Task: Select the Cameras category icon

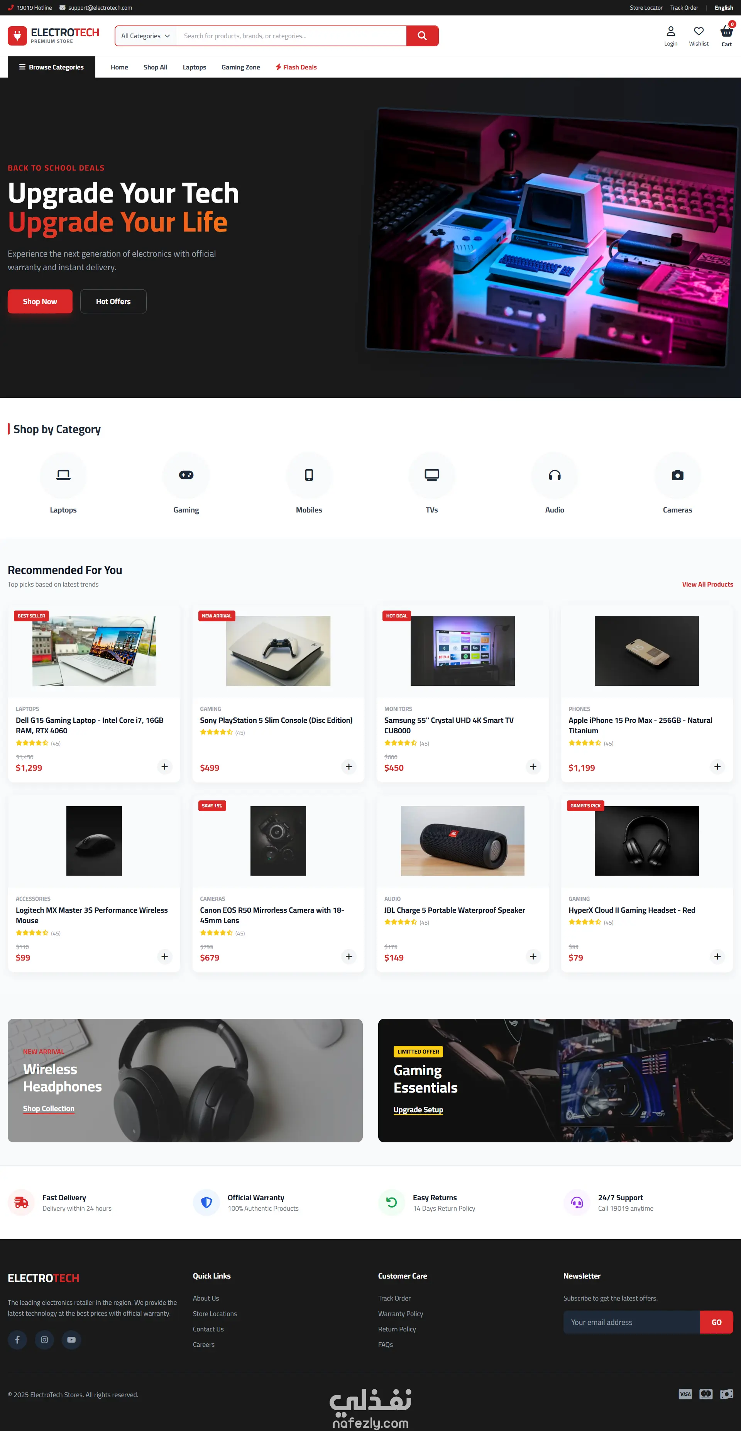Action: (x=677, y=475)
